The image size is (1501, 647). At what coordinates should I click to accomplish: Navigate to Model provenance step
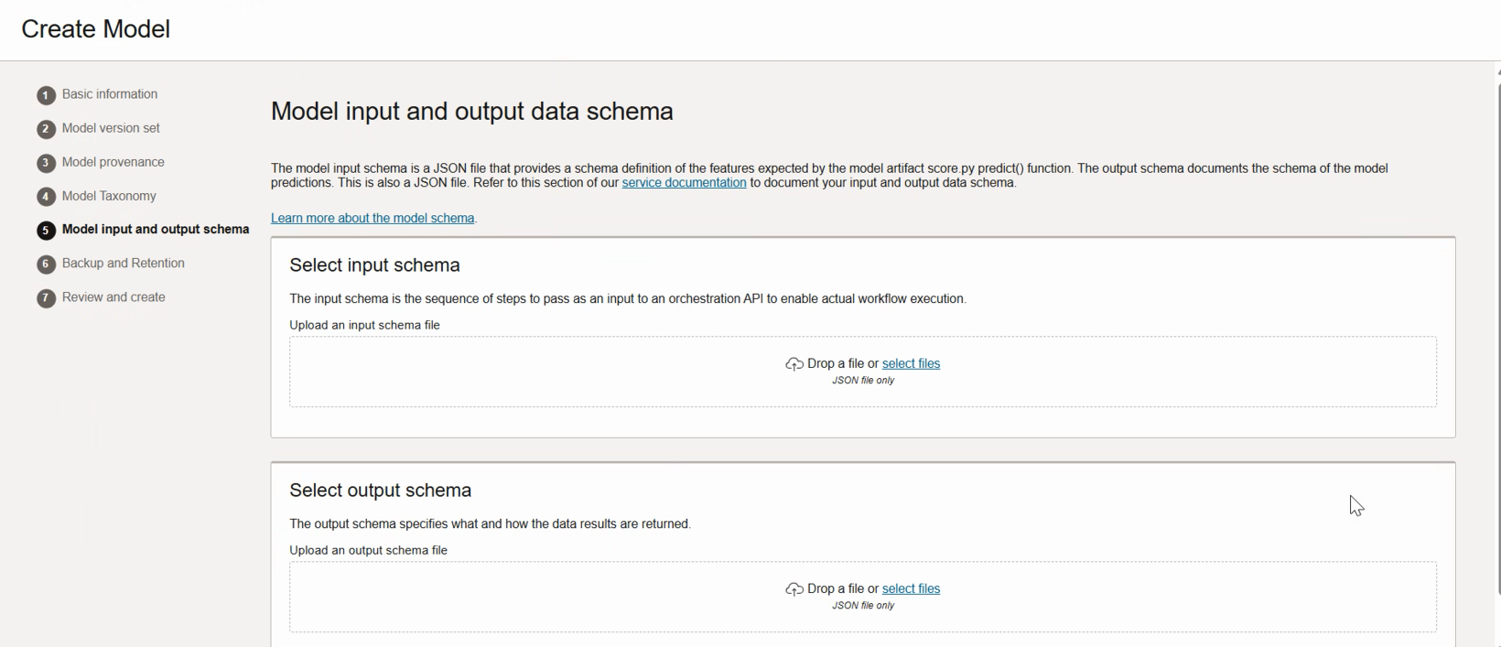pos(113,162)
